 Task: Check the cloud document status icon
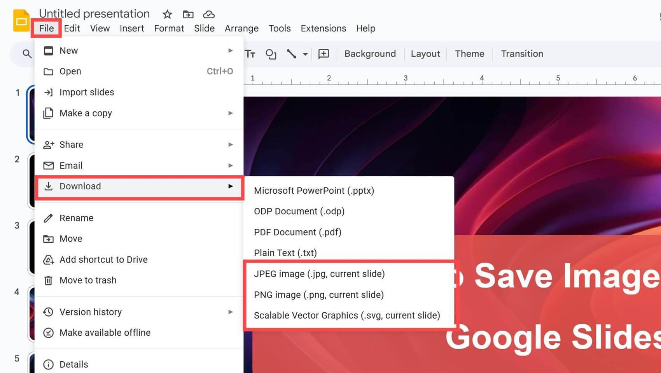click(209, 14)
